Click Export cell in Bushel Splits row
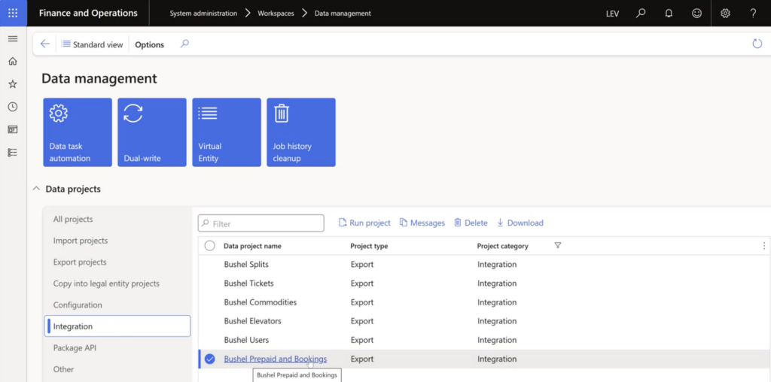The image size is (771, 382). tap(362, 265)
